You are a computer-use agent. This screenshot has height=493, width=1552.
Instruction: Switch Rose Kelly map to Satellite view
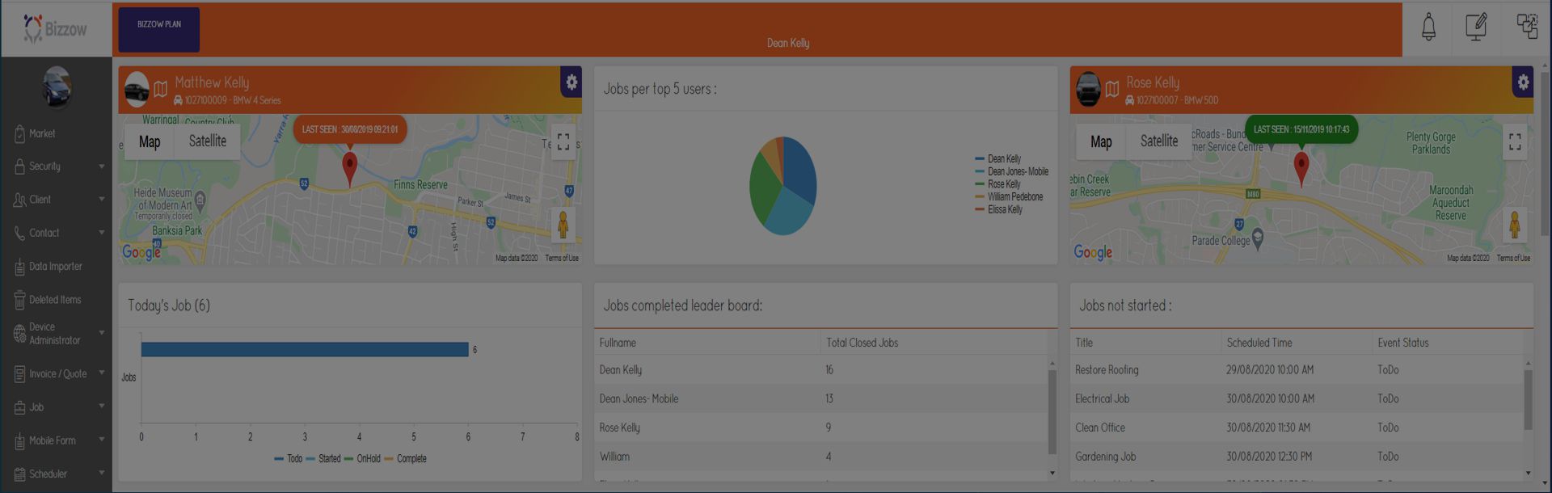[1159, 141]
